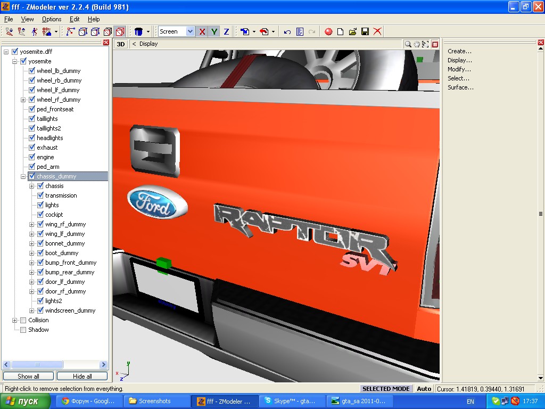This screenshot has height=409, width=545.
Task: Activate the red selected-mode cube icon
Action: (x=120, y=31)
